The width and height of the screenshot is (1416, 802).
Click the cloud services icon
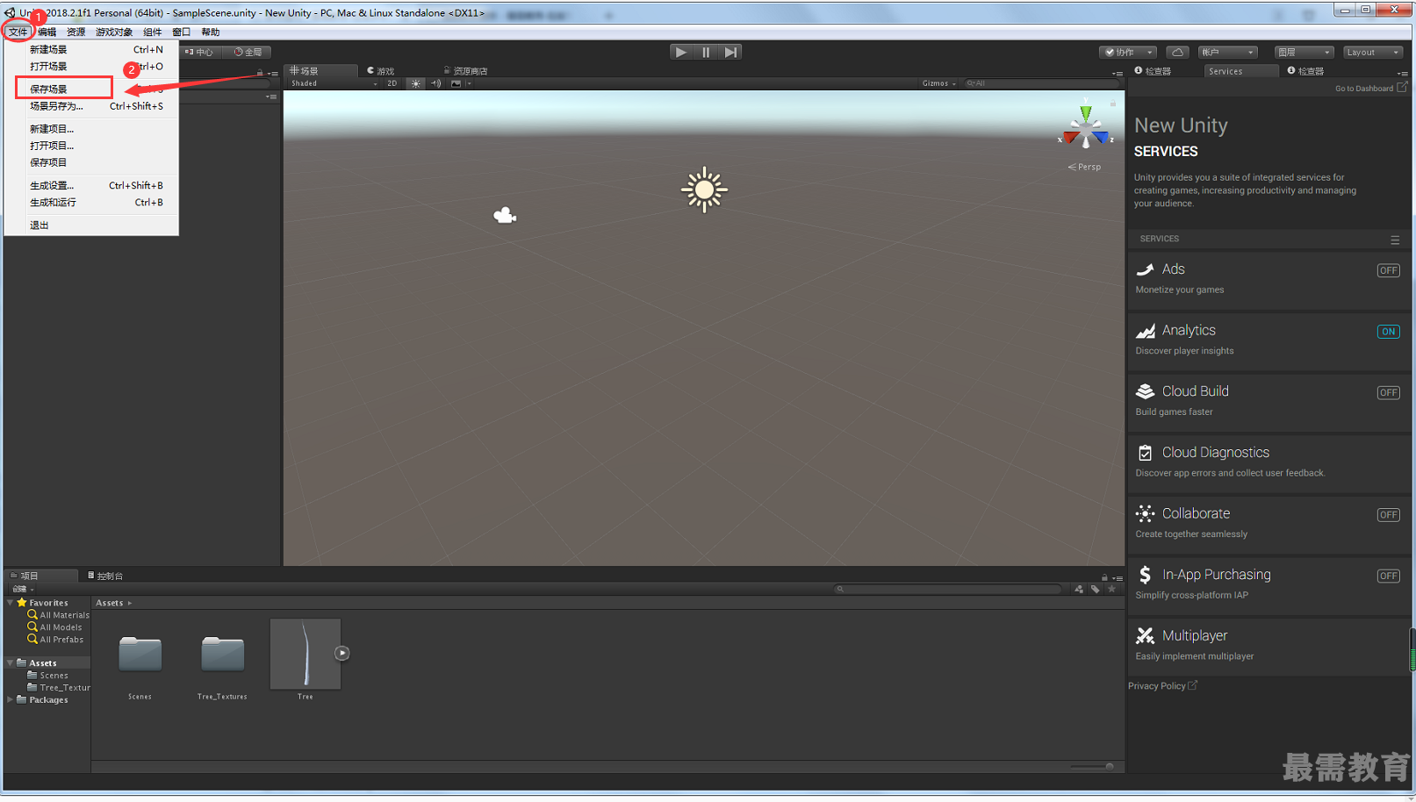tap(1178, 53)
